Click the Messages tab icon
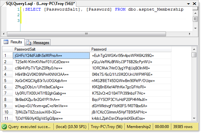Screen dimensions: 202x134 [29, 42]
